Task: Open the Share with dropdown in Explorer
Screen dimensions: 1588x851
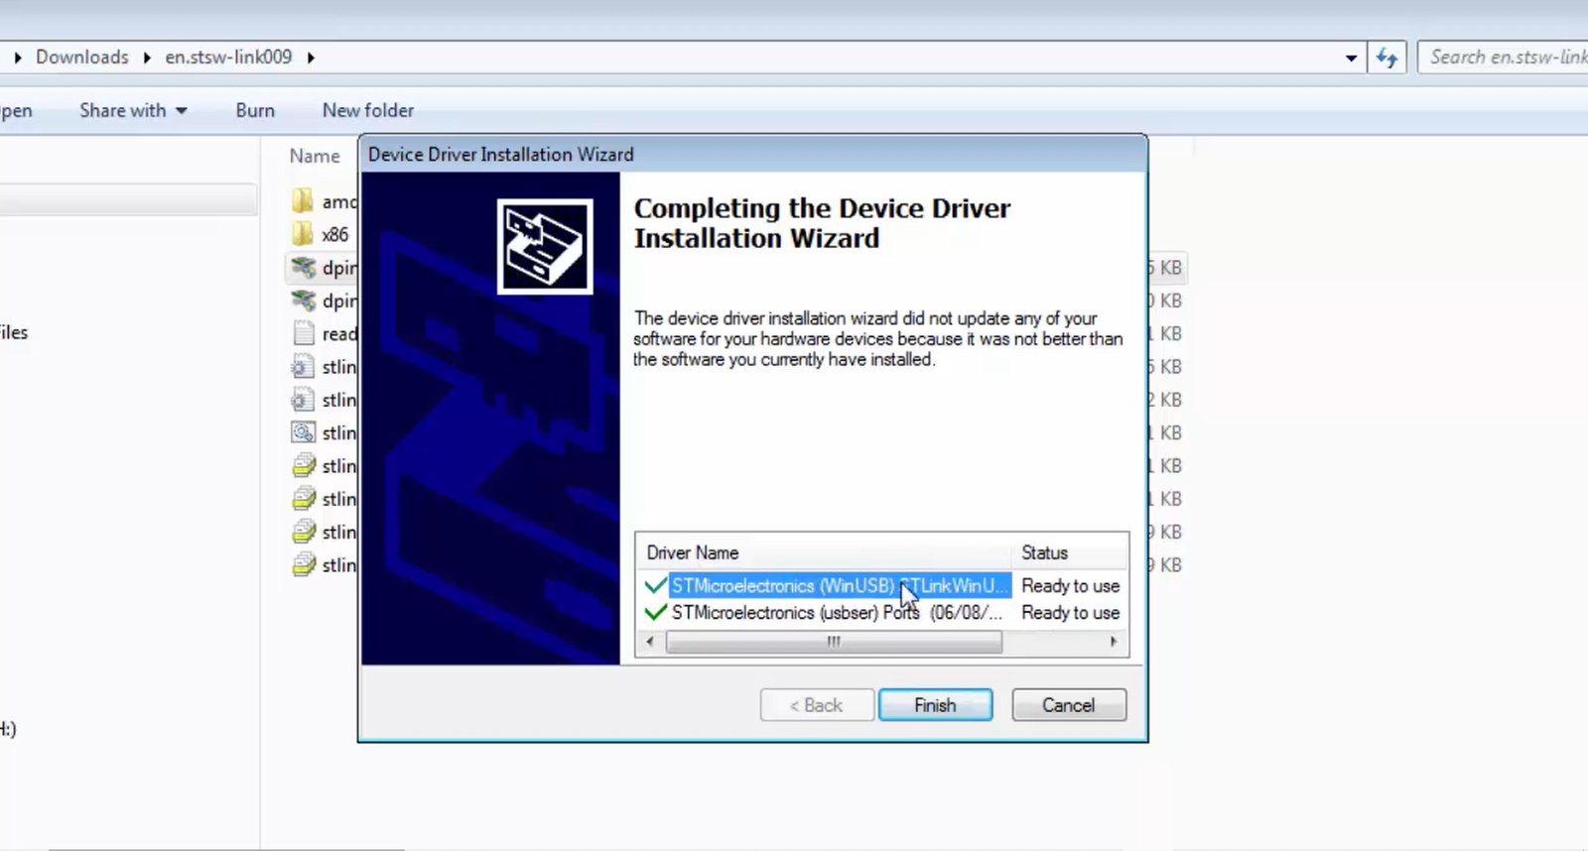Action: [134, 110]
